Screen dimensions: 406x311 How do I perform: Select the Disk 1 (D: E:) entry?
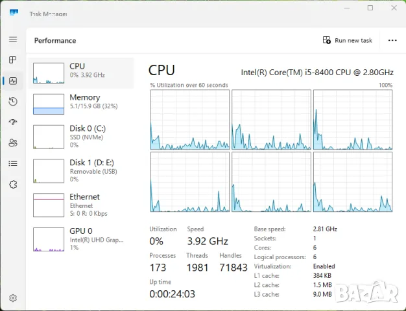(x=81, y=171)
